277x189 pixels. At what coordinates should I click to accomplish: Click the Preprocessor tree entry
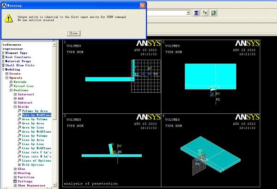point(12,49)
